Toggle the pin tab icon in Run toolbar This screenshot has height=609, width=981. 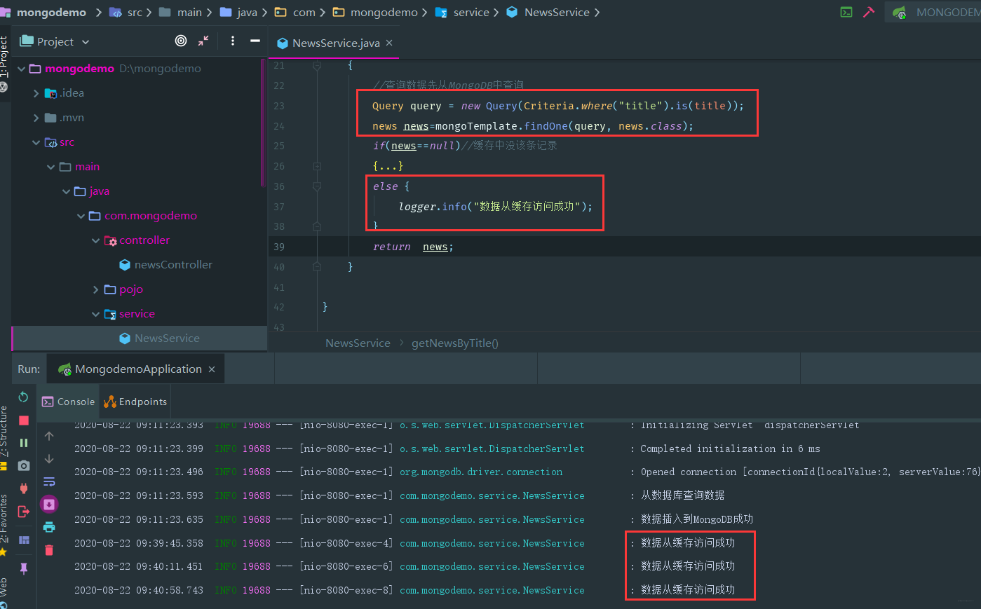(x=23, y=568)
